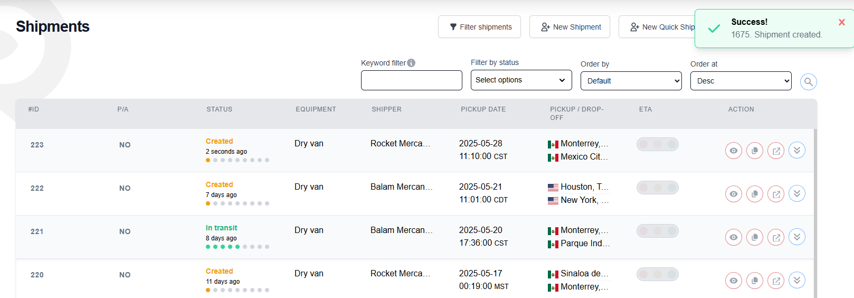Viewport: 854px width, 298px height.
Task: Click shipment ID 220
Action: [37, 275]
